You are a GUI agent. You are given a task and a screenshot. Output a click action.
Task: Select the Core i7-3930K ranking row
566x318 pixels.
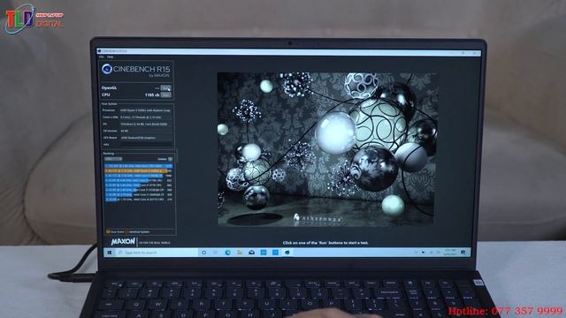pos(139,176)
